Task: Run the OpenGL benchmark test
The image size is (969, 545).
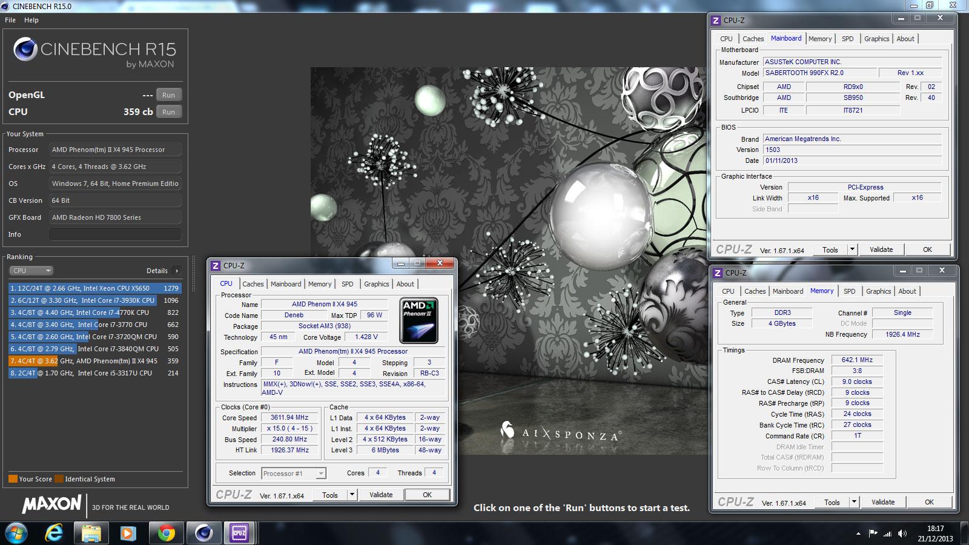Action: click(x=169, y=95)
